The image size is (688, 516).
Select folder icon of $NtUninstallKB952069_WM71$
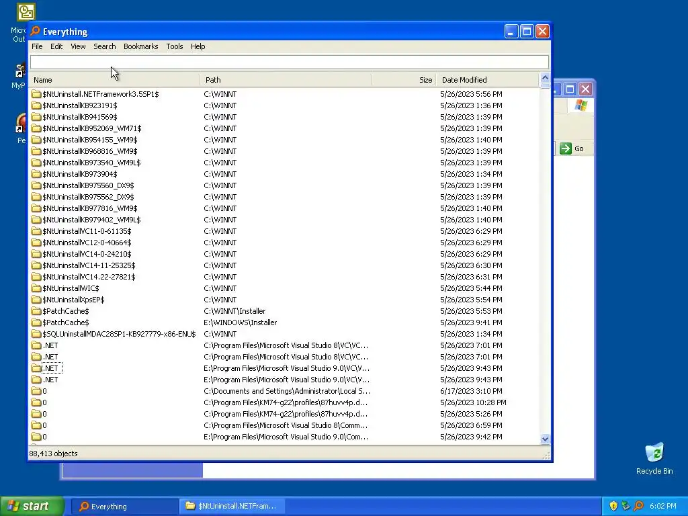(36, 128)
